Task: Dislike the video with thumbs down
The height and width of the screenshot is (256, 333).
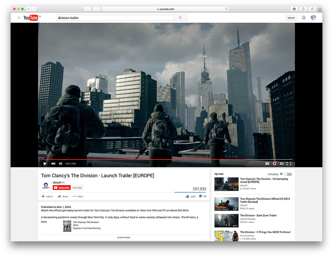Action: tap(201, 196)
